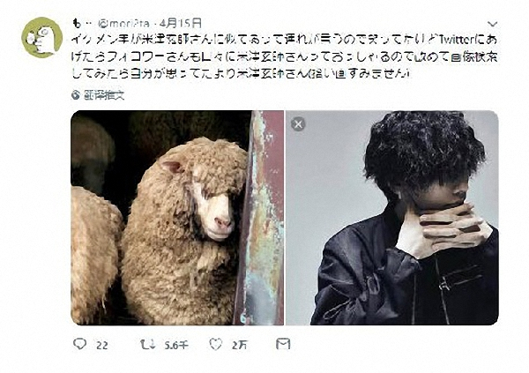Click the 4月15日 tweet date
Viewport: 529px width, 373px height.
click(x=181, y=23)
